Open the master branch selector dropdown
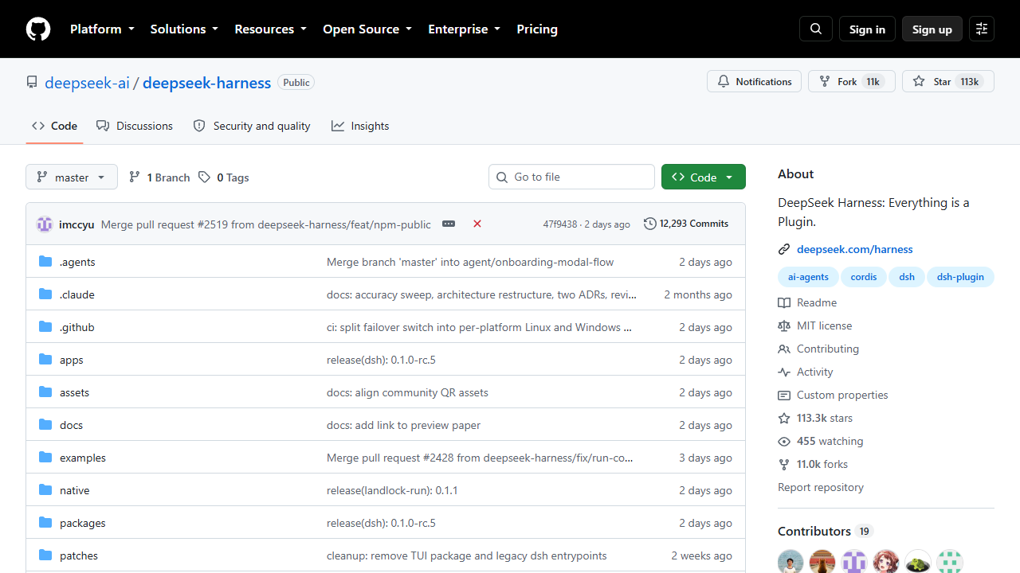Screen dimensions: 1020x573 [x=72, y=177]
